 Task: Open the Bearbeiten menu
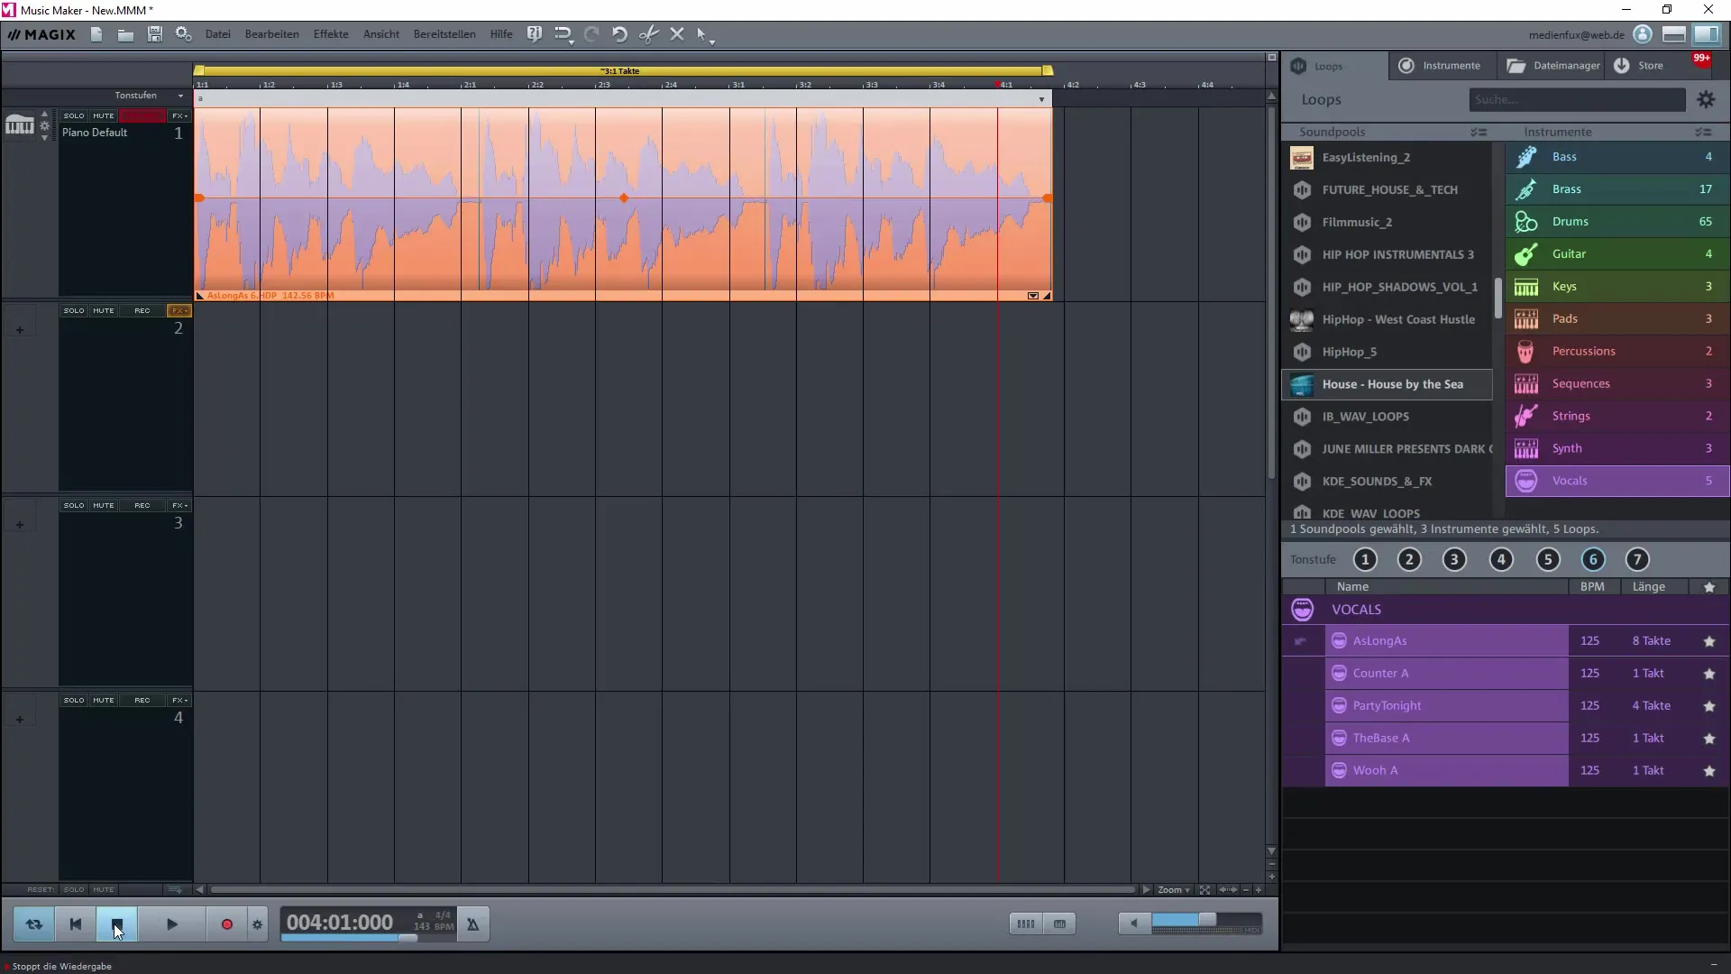click(271, 34)
